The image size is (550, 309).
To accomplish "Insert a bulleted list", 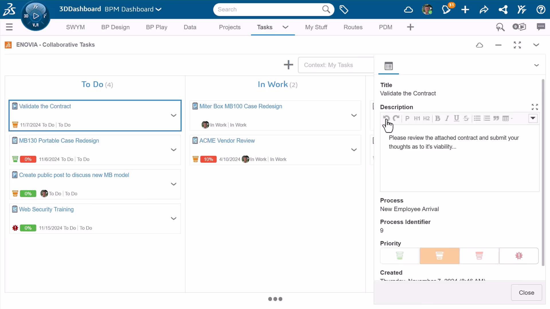I will tap(477, 118).
